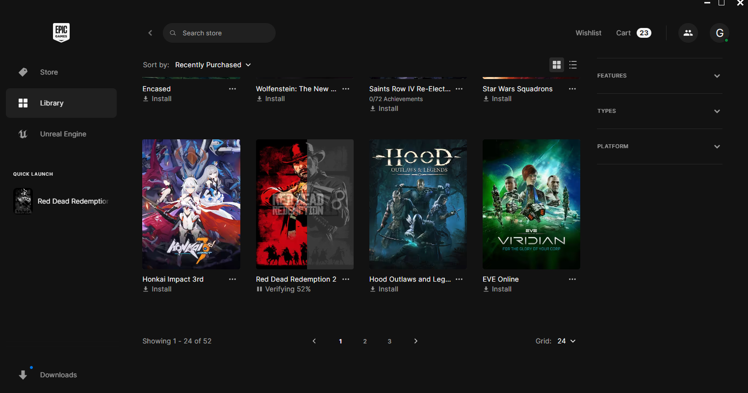This screenshot has height=393, width=748.
Task: Open options menu for EVE Online
Action: pyautogui.click(x=572, y=279)
